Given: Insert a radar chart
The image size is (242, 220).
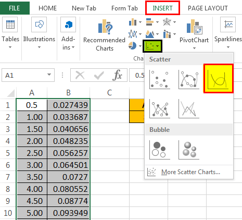Looking at the screenshot, I should (x=167, y=22).
